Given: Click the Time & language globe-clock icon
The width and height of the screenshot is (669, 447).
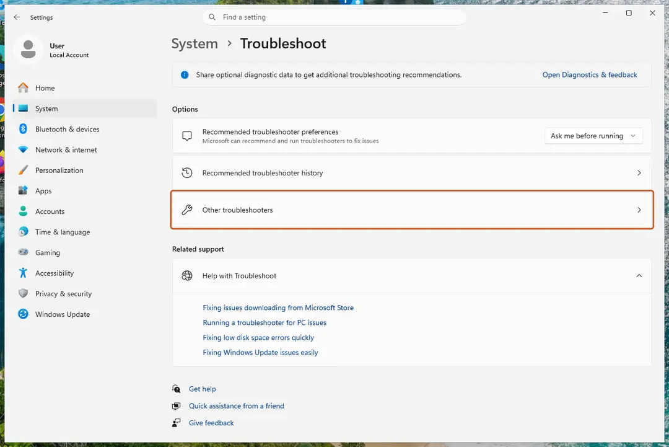Looking at the screenshot, I should coord(23,231).
